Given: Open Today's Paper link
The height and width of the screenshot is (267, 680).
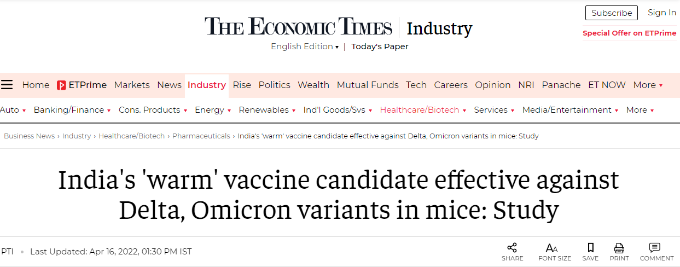Looking at the screenshot, I should click(380, 47).
